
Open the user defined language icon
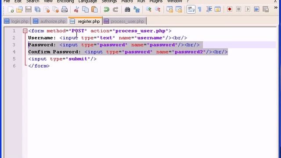click(218, 9)
